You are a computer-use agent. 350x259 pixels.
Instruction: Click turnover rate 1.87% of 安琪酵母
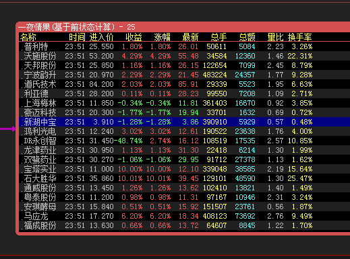(x=302, y=207)
